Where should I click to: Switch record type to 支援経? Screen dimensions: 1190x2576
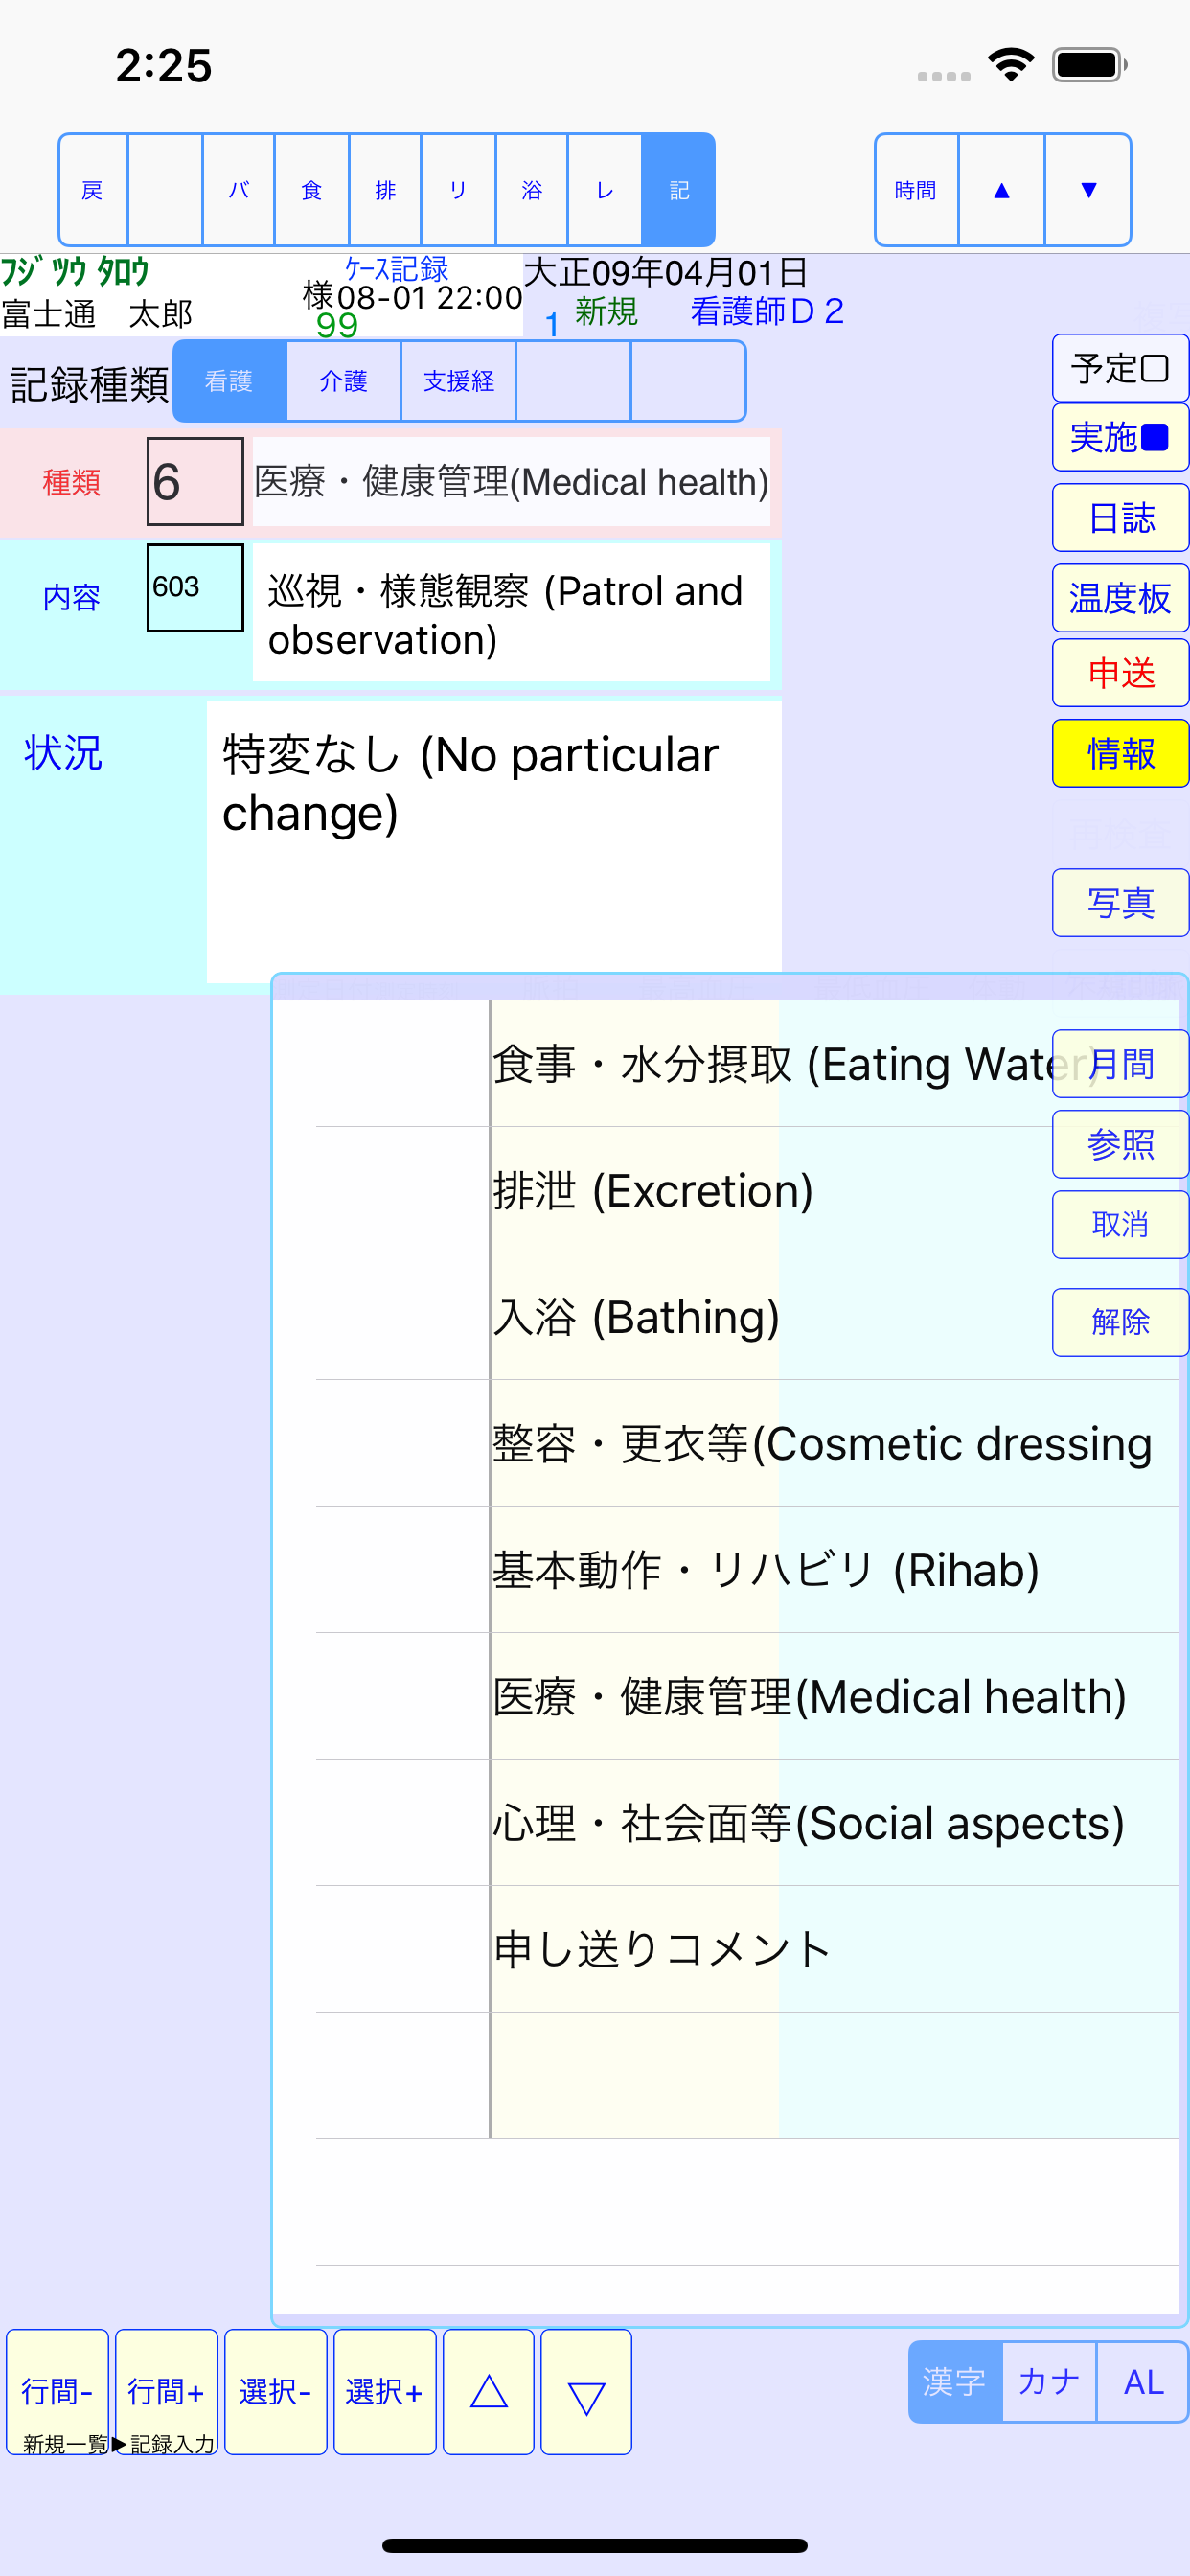(459, 381)
